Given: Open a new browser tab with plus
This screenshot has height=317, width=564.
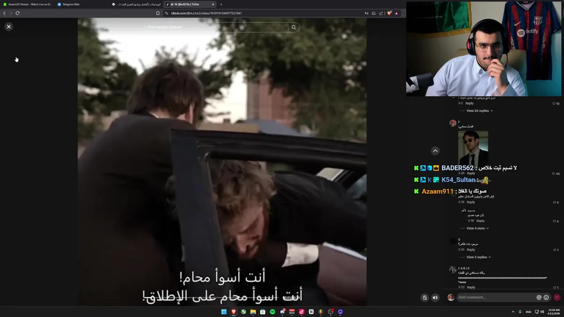Looking at the screenshot, I should (x=221, y=4).
